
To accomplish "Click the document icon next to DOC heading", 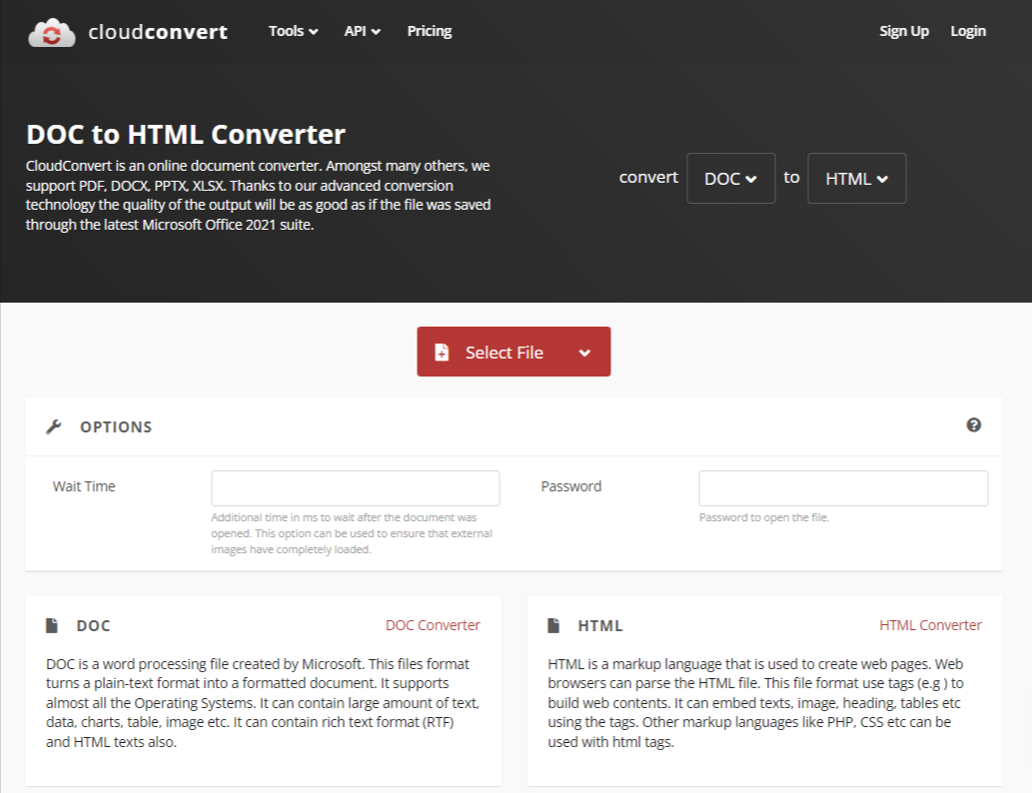I will click(x=51, y=625).
